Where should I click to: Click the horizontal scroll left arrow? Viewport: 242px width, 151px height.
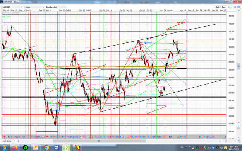pyautogui.click(x=18, y=141)
